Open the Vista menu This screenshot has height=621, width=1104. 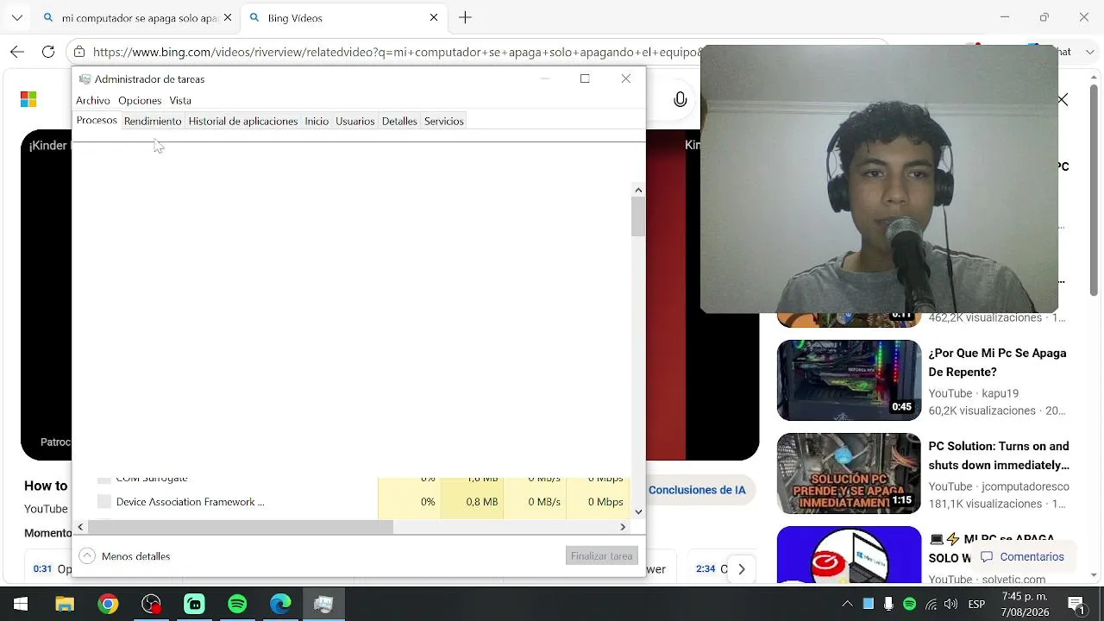pyautogui.click(x=180, y=101)
